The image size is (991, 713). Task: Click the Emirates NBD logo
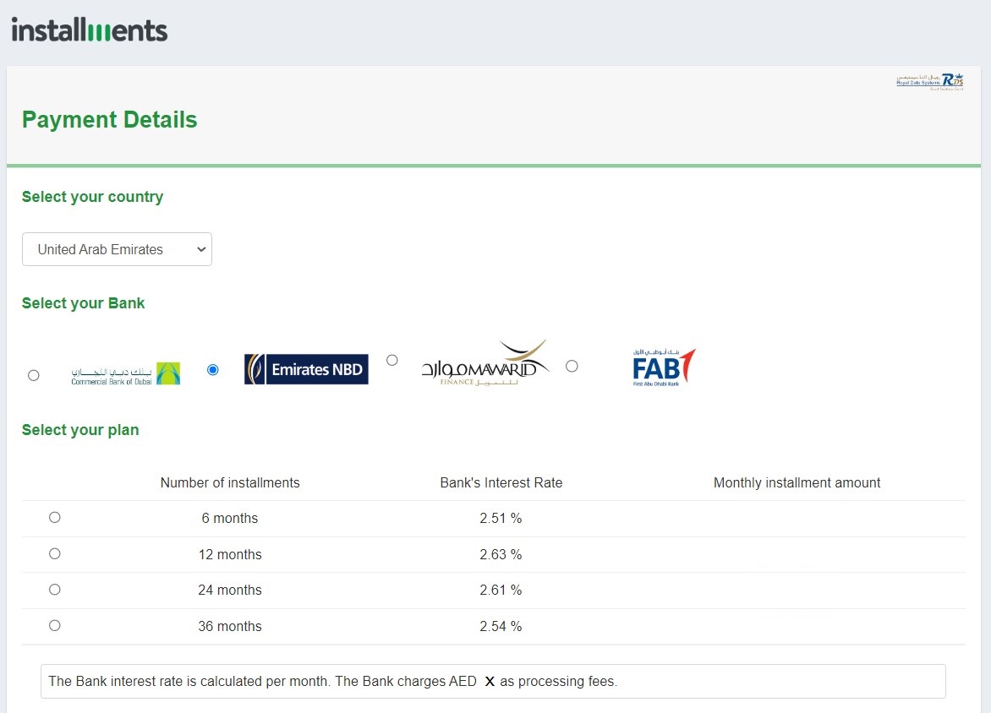[x=306, y=369]
